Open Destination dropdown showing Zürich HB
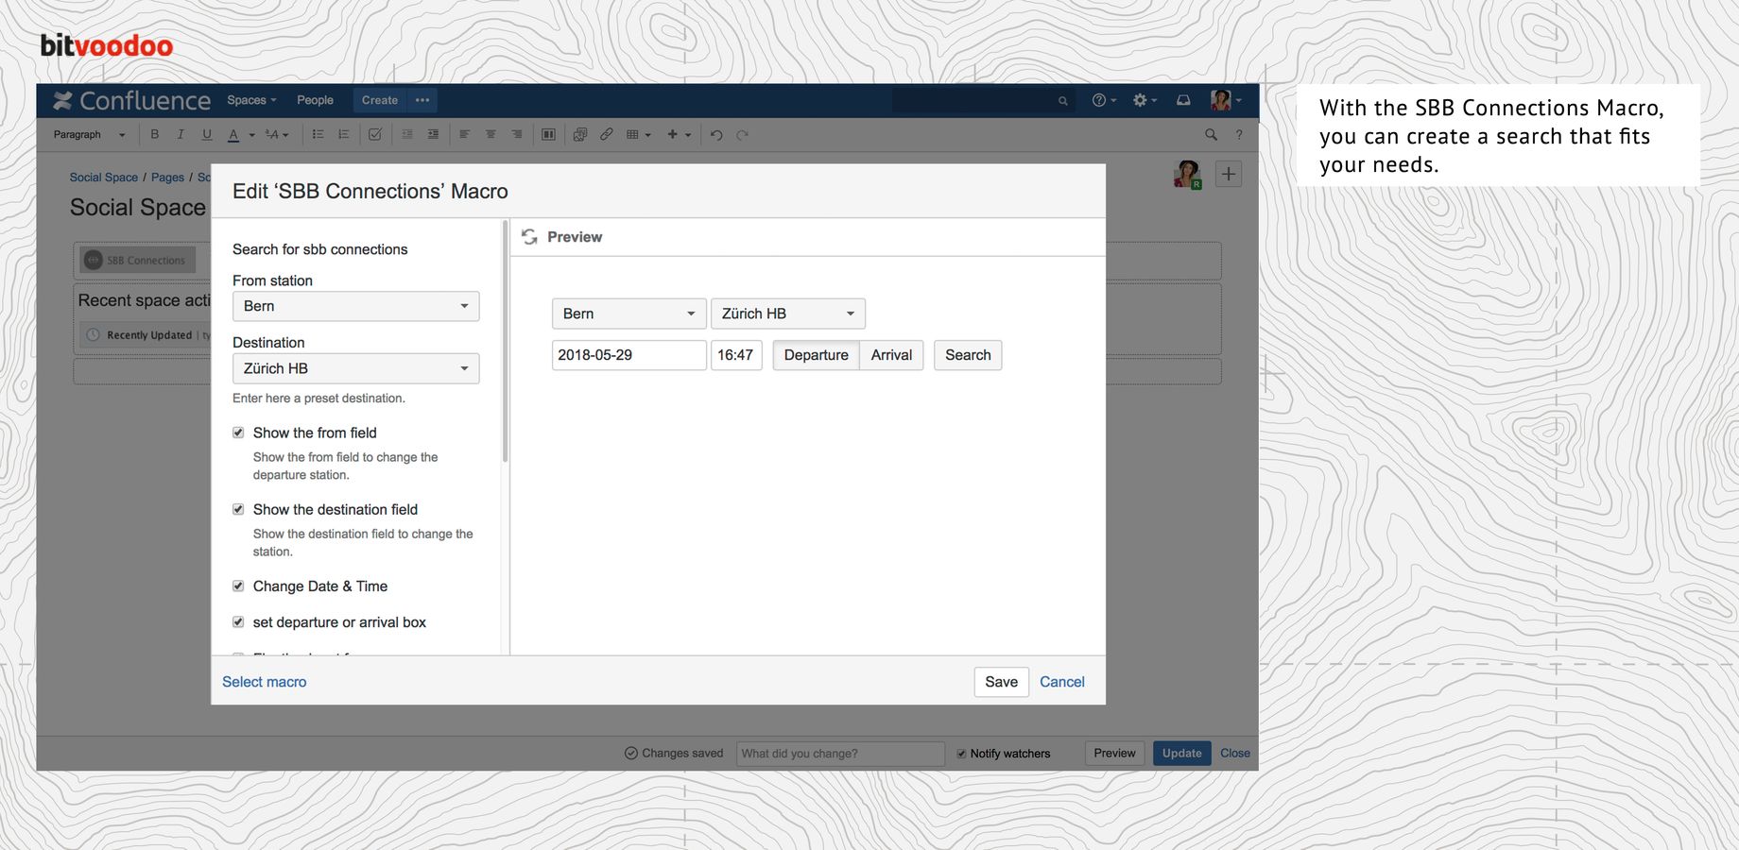Viewport: 1739px width, 850px height. coord(356,368)
